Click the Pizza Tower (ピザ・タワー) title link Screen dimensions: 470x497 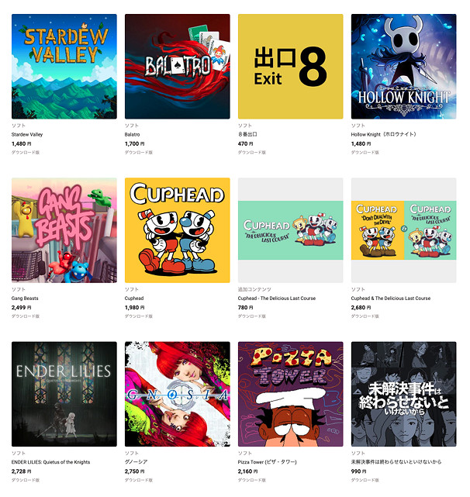(x=268, y=462)
